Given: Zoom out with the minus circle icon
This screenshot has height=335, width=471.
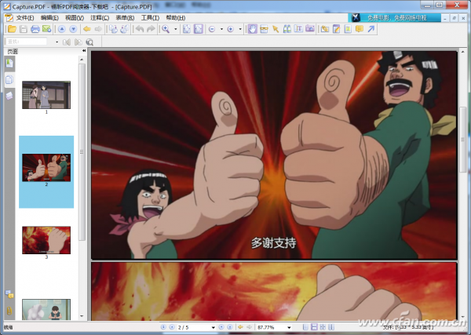Looking at the screenshot, I should 212,29.
